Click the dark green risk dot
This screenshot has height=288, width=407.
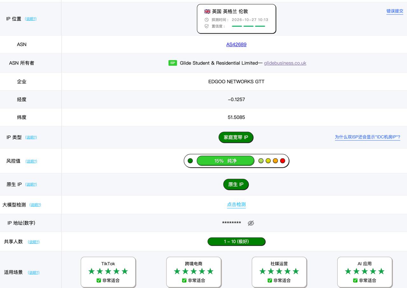pos(190,161)
